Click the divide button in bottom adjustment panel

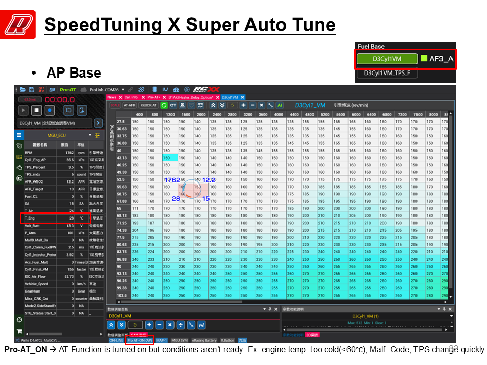tap(181, 325)
